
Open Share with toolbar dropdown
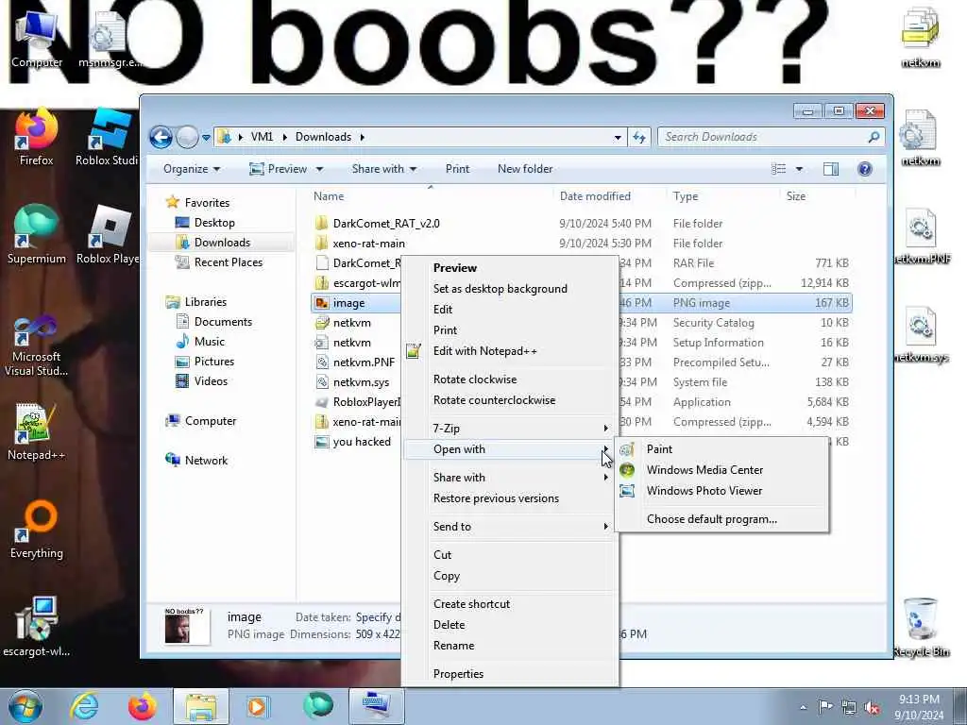[x=384, y=169]
